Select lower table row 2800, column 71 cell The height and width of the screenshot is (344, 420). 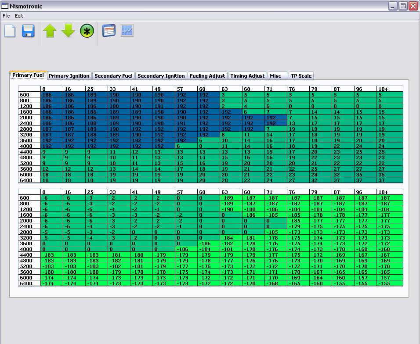point(276,232)
